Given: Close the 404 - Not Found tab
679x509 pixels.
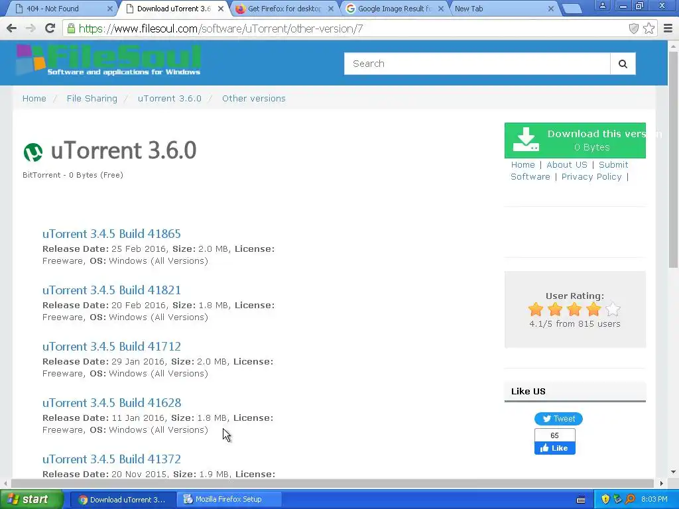Looking at the screenshot, I should [x=110, y=9].
